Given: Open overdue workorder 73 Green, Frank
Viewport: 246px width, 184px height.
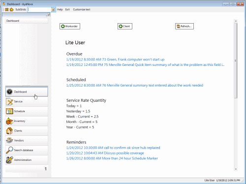Looking at the screenshot, I should pyautogui.click(x=115, y=60).
